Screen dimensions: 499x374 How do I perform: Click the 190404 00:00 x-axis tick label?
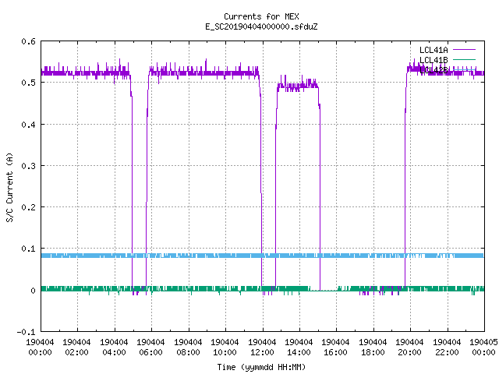pos(40,348)
